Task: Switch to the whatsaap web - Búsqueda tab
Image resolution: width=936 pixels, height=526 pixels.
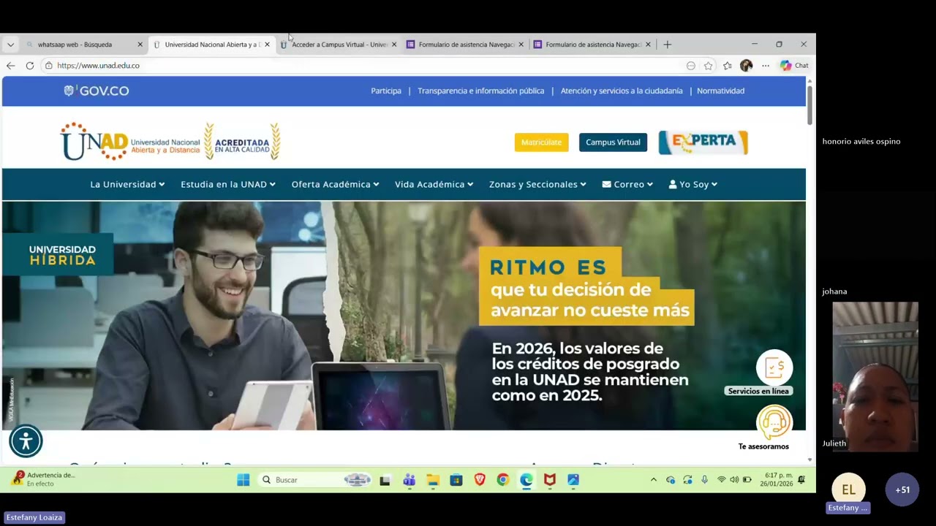Action: (83, 45)
